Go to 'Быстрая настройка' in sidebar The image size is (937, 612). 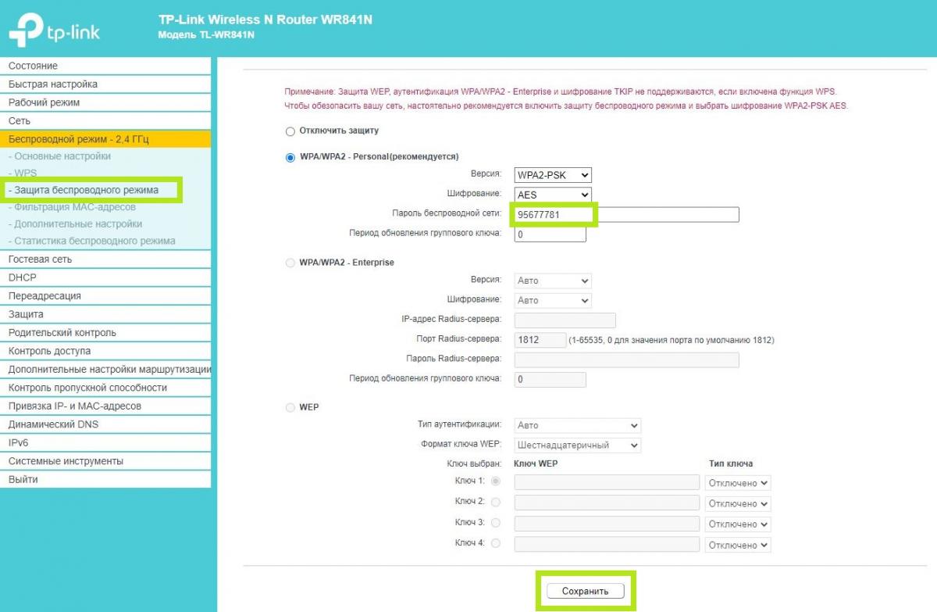[x=53, y=84]
